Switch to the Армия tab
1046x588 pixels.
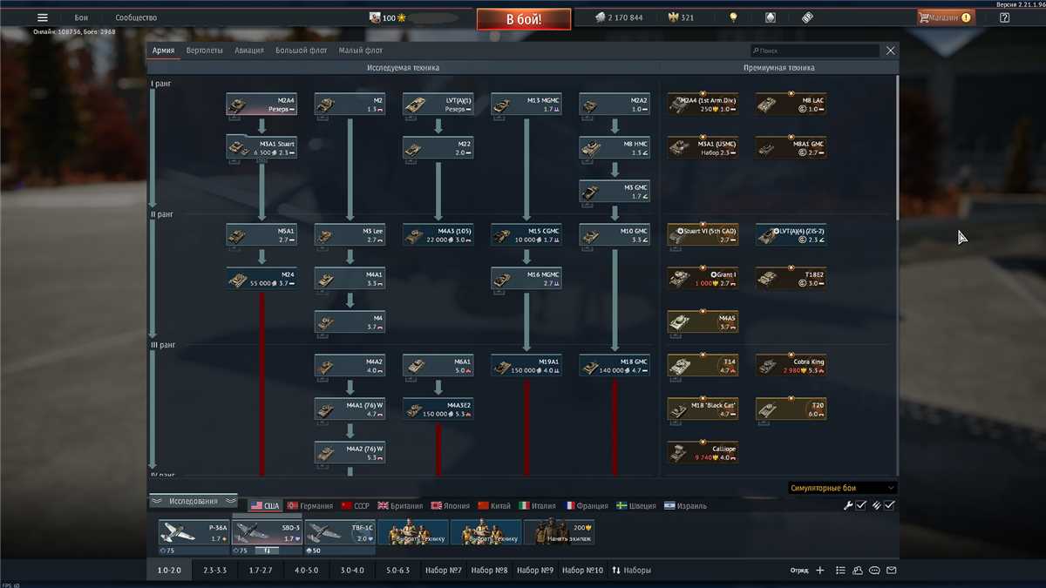(x=163, y=51)
